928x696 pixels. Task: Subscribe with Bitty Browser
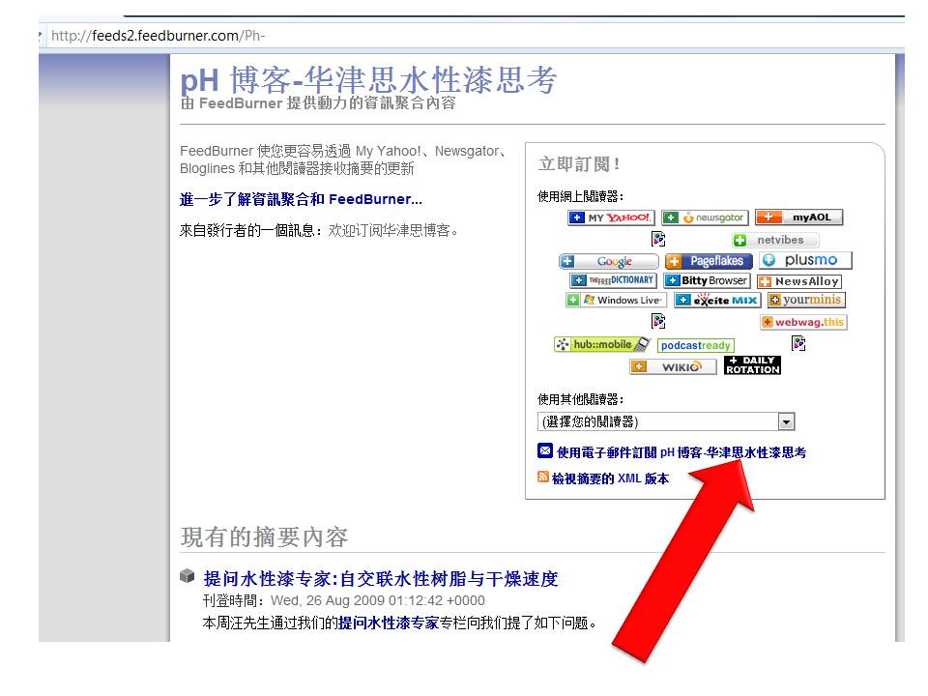[x=708, y=280]
